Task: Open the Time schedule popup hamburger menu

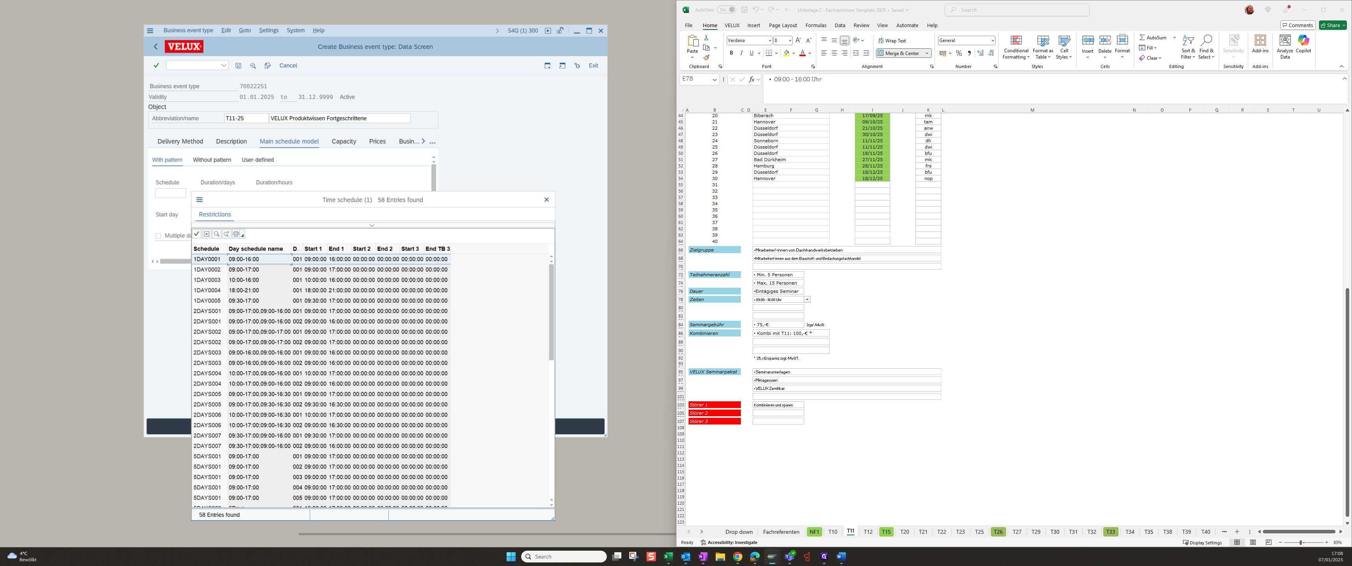Action: tap(199, 200)
